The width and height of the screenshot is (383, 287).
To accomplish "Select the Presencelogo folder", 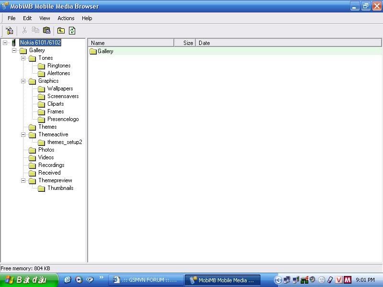I will click(x=63, y=119).
